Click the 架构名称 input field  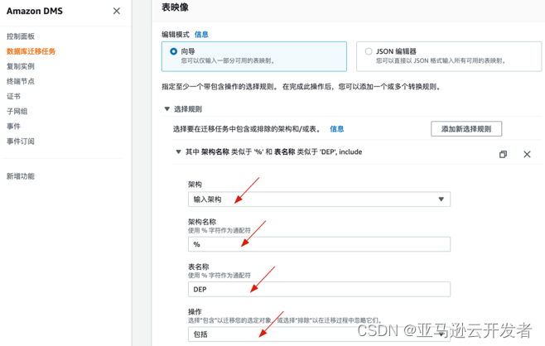pyautogui.click(x=319, y=244)
